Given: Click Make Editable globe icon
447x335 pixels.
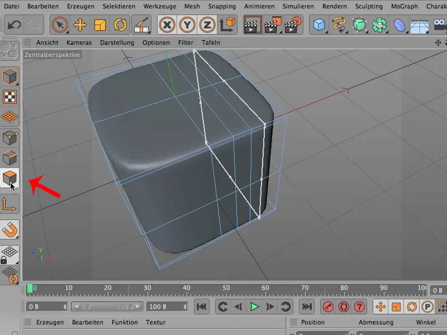Looking at the screenshot, I should [9, 51].
